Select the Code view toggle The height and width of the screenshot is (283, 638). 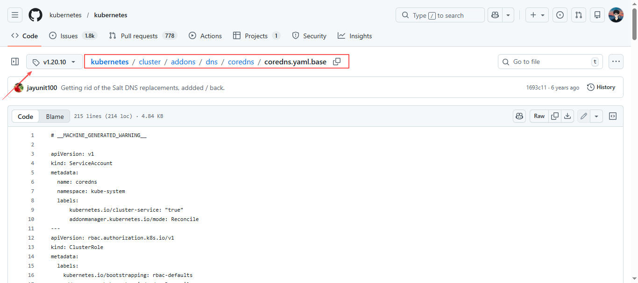tap(25, 117)
